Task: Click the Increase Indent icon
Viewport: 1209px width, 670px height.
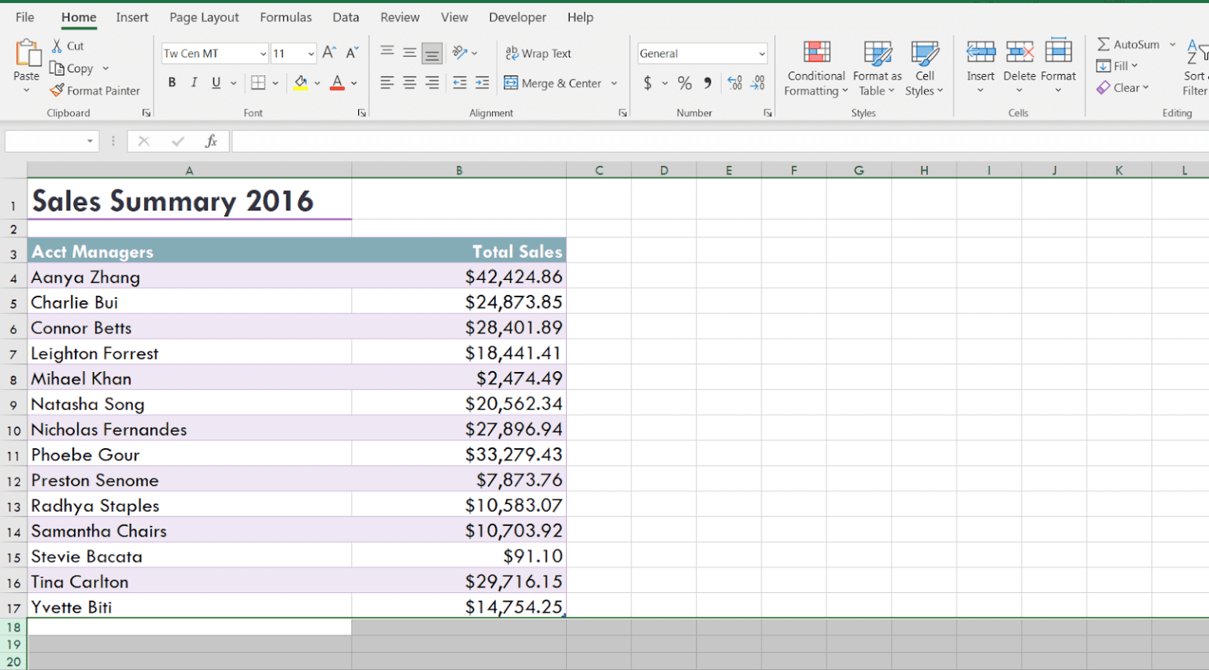Action: (x=482, y=83)
